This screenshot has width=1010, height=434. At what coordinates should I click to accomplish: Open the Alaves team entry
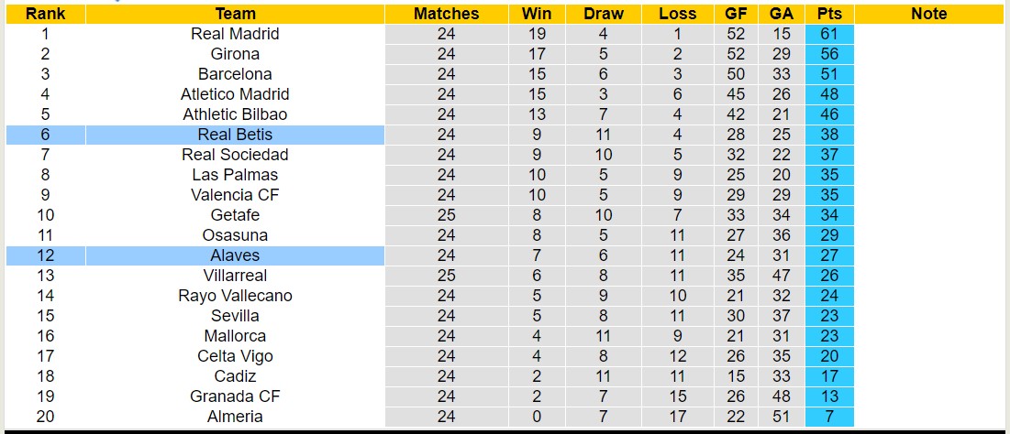pos(235,255)
